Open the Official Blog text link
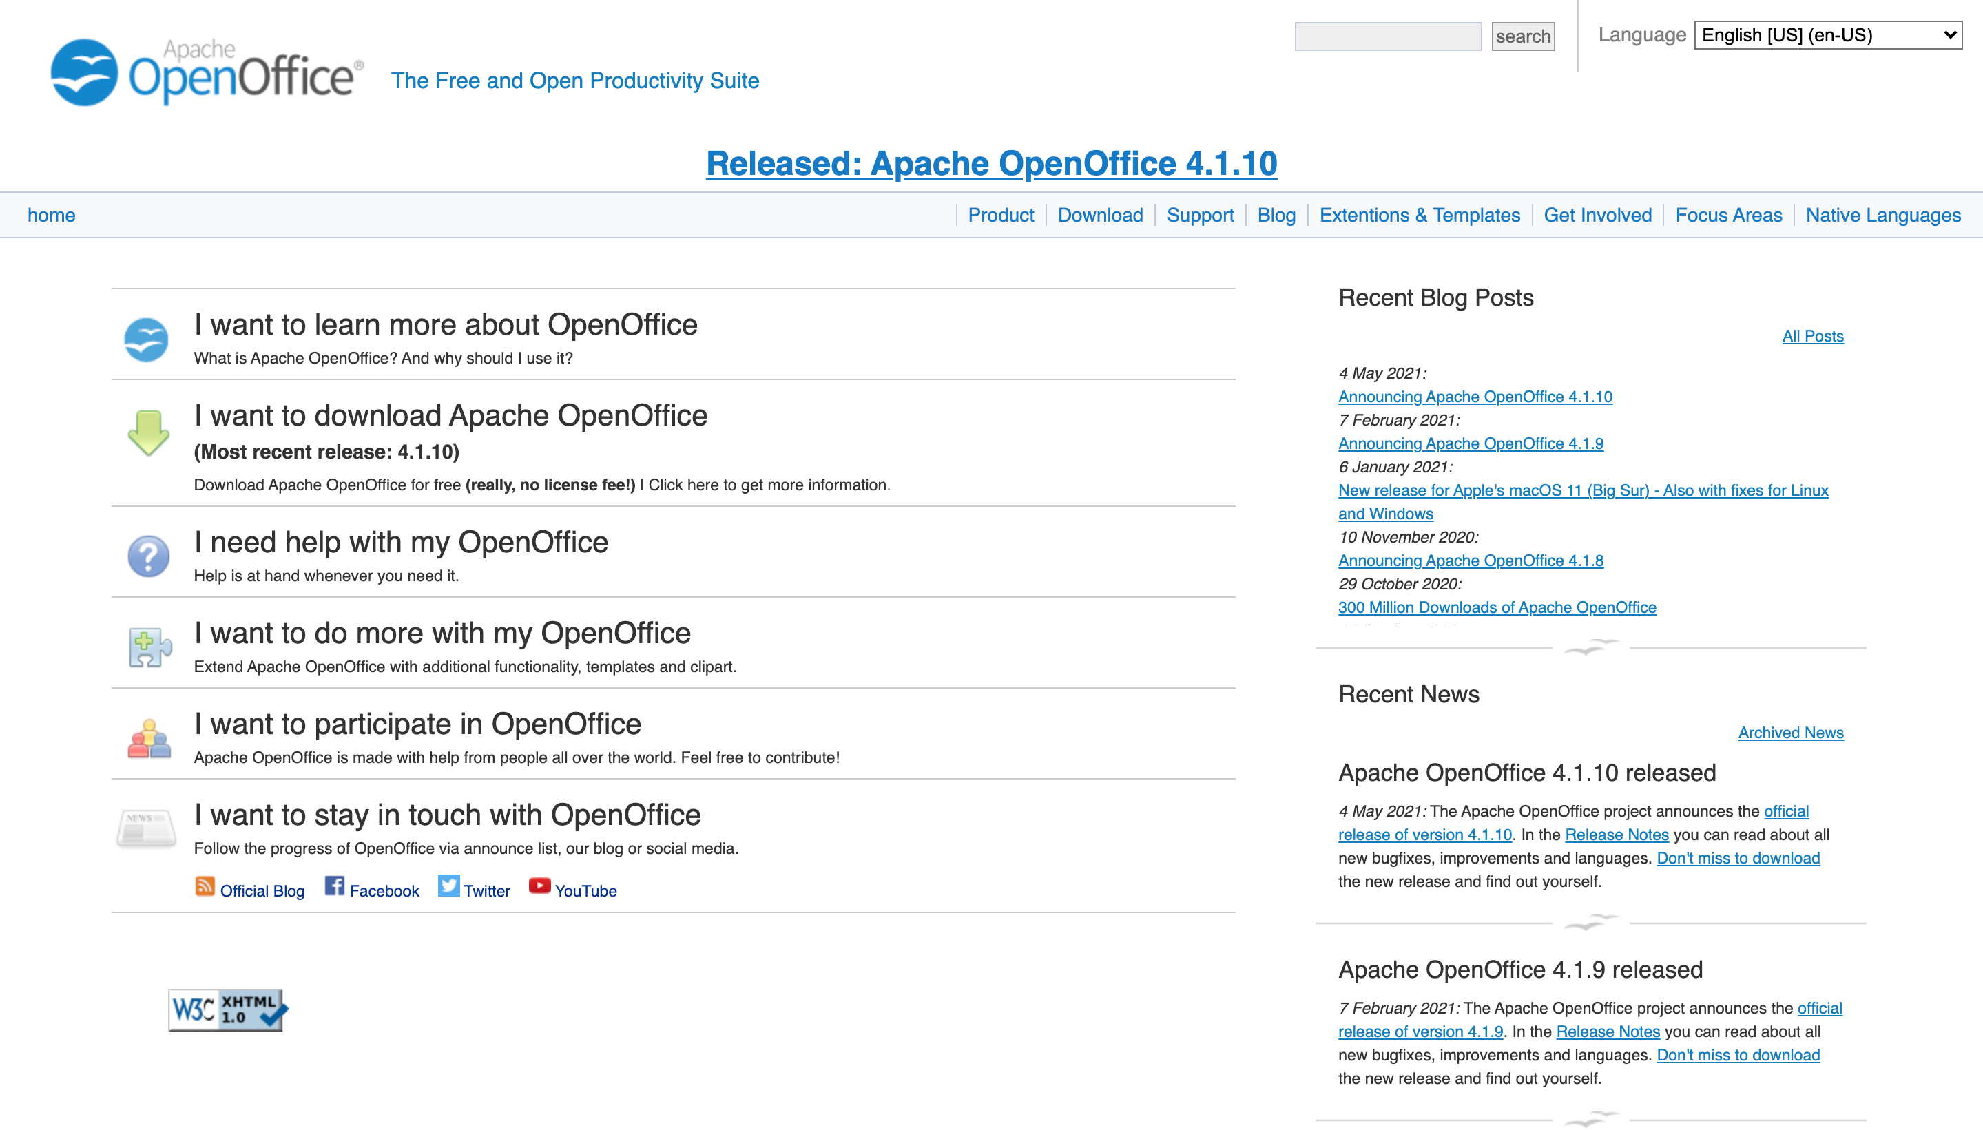The image size is (1983, 1130). click(x=262, y=891)
